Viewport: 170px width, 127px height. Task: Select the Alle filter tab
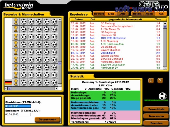(123, 14)
